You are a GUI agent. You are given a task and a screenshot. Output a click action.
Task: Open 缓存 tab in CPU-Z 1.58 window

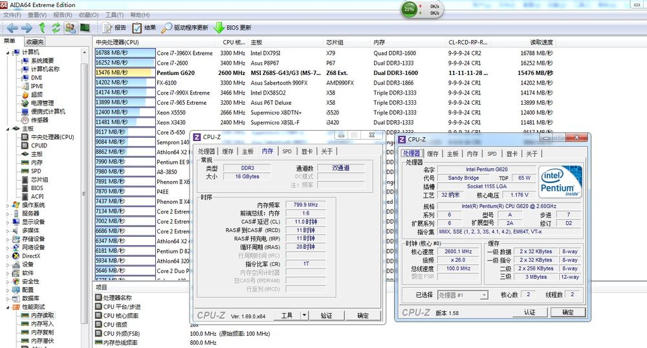432,153
